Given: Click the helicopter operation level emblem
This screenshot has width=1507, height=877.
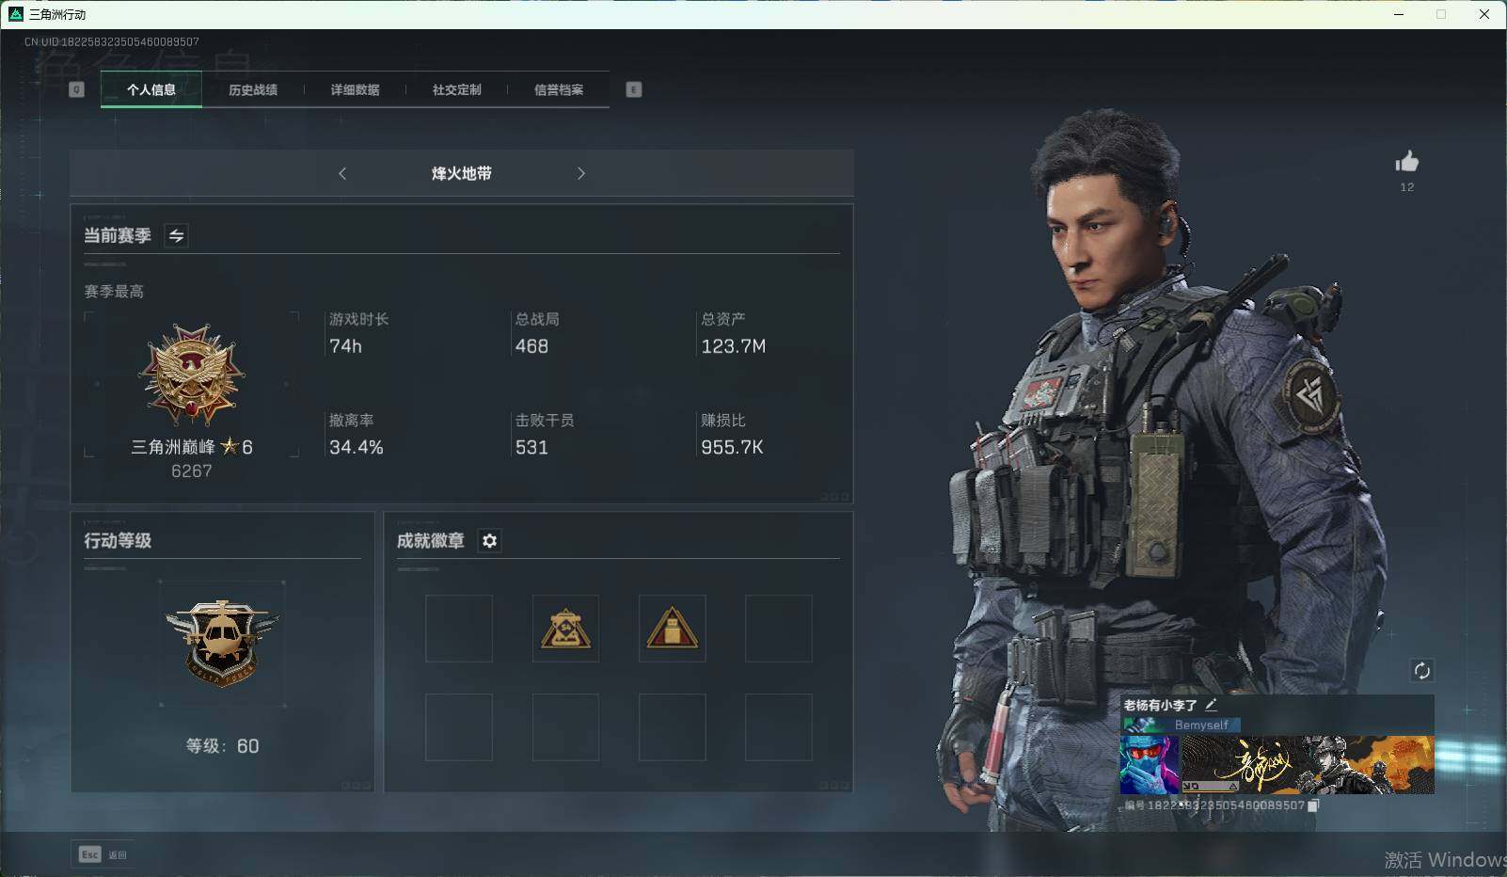Looking at the screenshot, I should tap(222, 644).
